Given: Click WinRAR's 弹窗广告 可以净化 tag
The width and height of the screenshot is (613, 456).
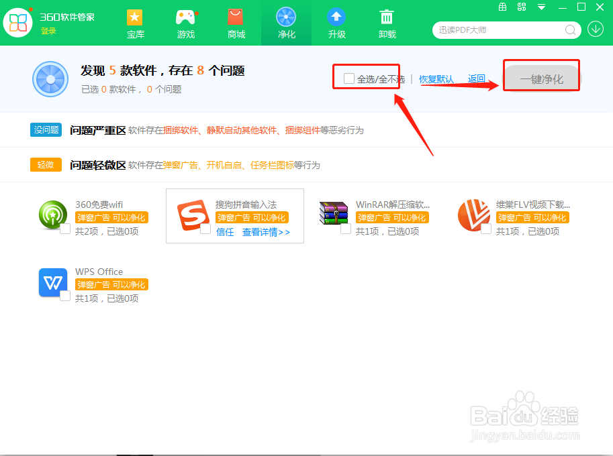Looking at the screenshot, I should [392, 217].
